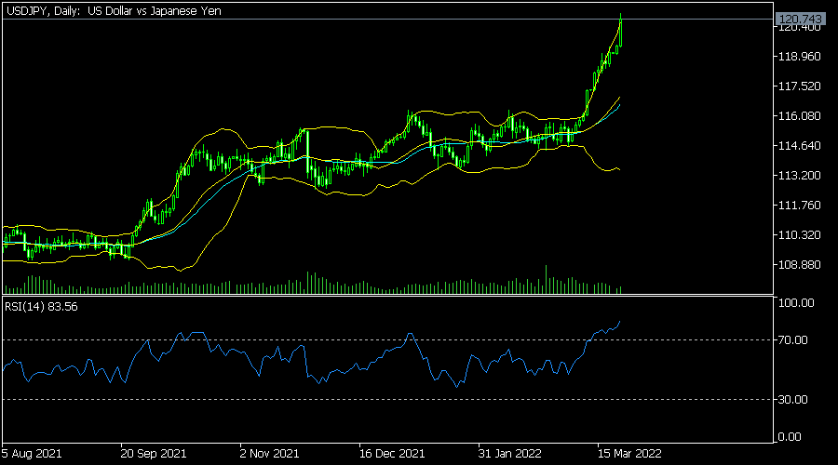Click the tallest volume bar near February 2022
838x465 pixels.
click(547, 279)
